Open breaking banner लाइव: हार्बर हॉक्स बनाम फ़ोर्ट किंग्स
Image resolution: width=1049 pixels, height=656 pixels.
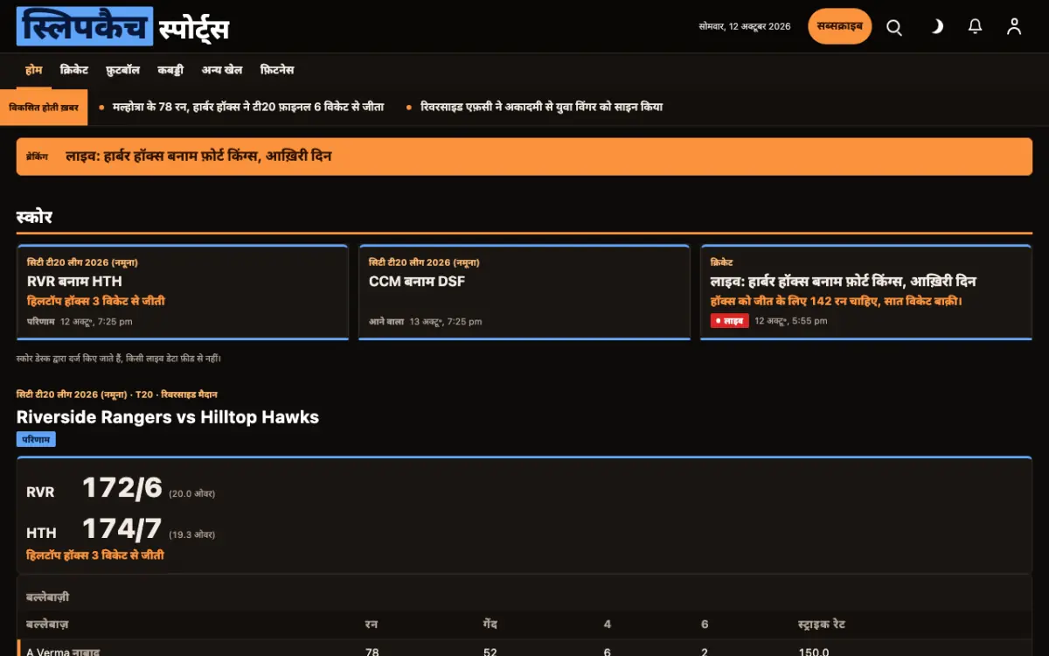coord(524,157)
